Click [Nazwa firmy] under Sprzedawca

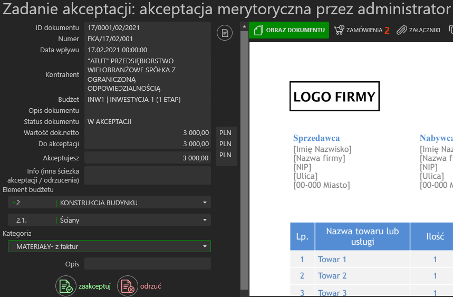point(319,158)
